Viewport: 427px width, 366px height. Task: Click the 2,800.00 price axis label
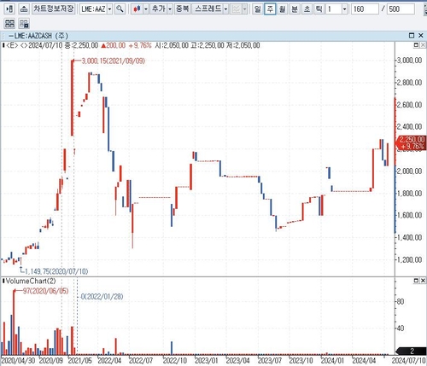coord(409,83)
